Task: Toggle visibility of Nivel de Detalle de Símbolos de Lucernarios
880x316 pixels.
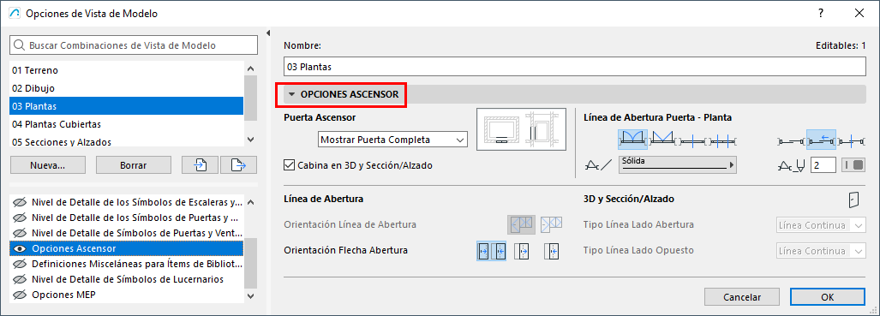Action: (21, 279)
